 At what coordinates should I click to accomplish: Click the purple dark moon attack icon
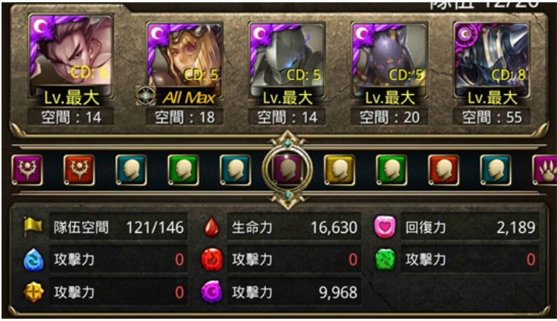212,292
